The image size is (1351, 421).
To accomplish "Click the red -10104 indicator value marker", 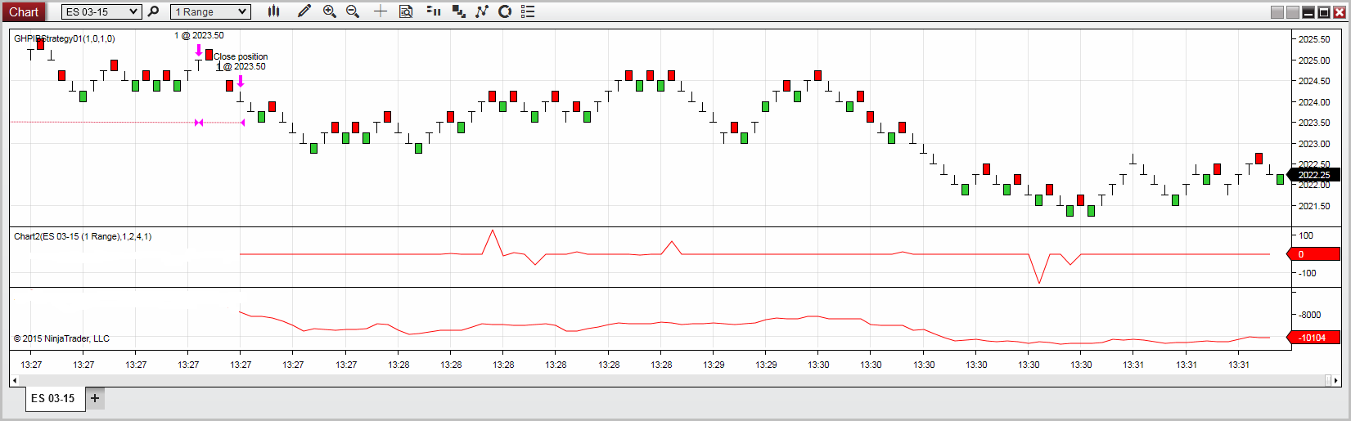I will pyautogui.click(x=1314, y=338).
